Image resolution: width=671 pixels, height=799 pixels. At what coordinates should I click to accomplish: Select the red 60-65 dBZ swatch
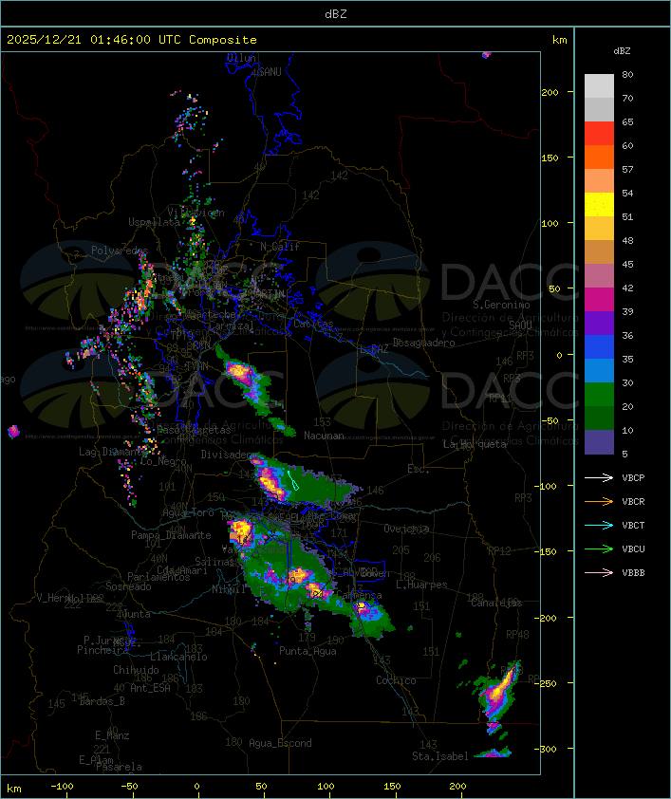(x=599, y=134)
